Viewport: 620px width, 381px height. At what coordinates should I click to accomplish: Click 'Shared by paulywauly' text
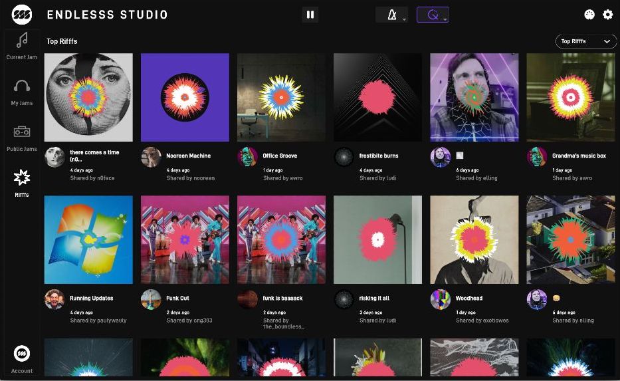coord(98,320)
